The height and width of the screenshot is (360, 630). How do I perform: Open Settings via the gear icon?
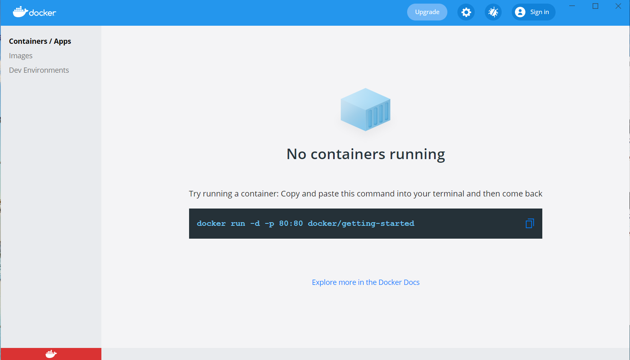coord(466,12)
